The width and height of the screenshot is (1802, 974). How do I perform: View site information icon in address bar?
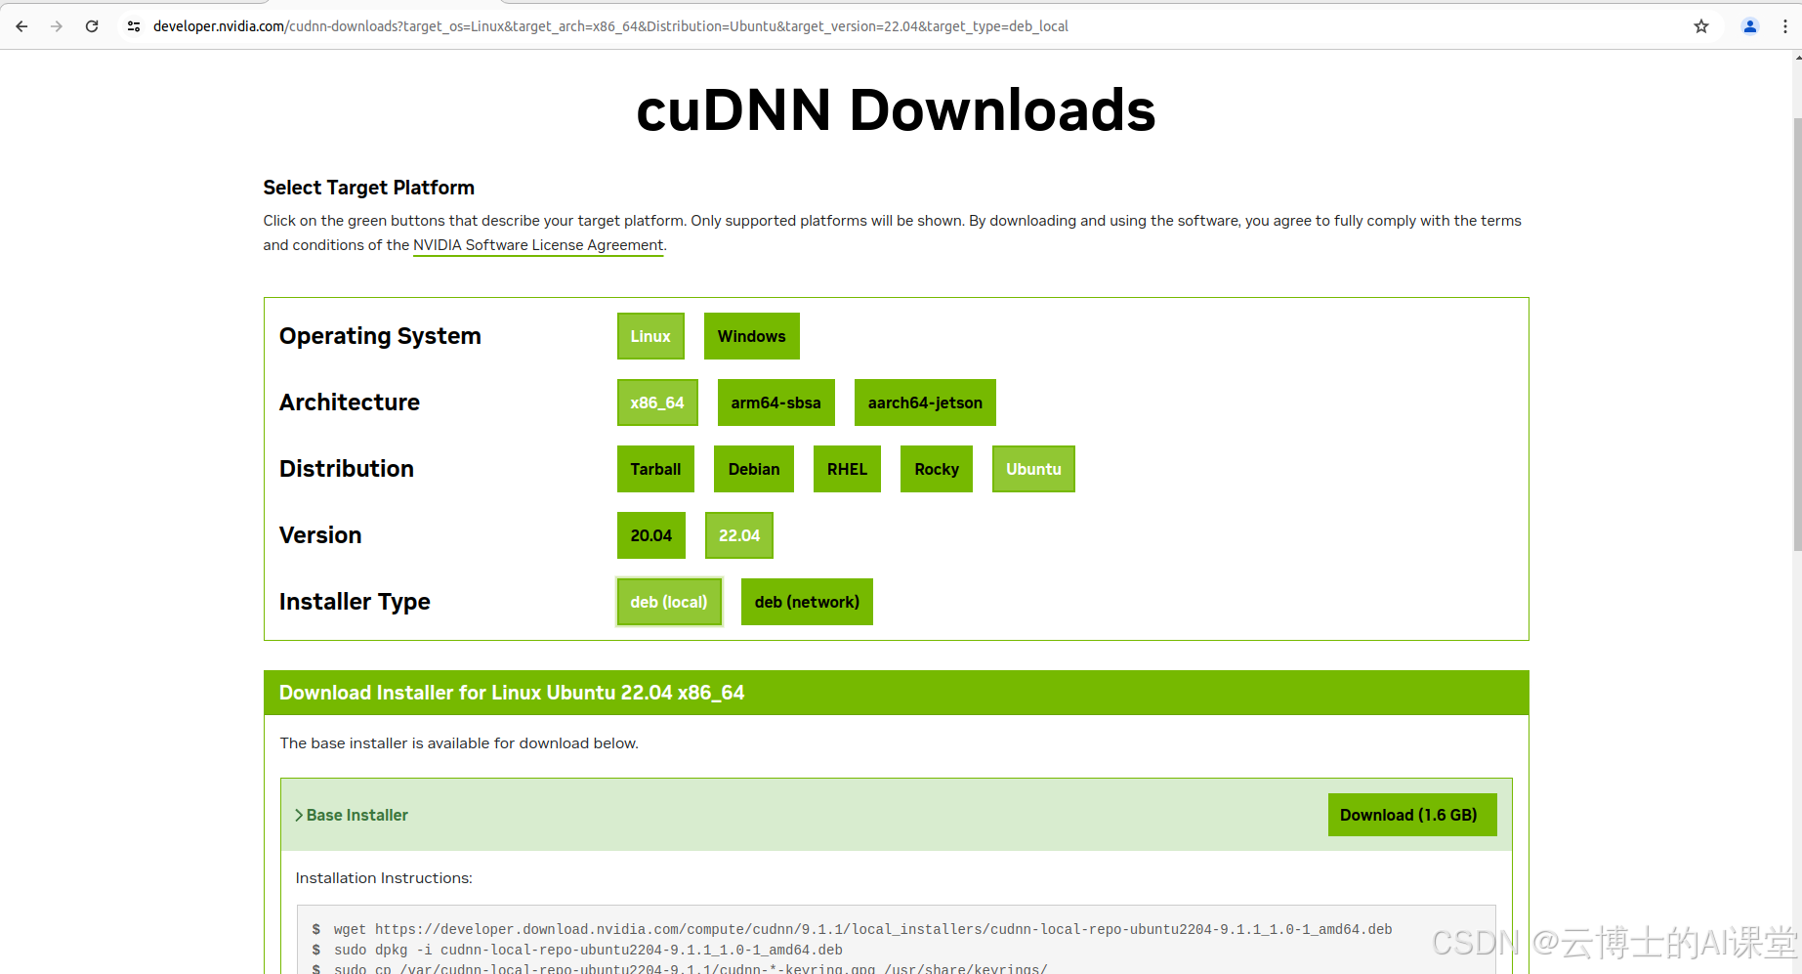[134, 26]
